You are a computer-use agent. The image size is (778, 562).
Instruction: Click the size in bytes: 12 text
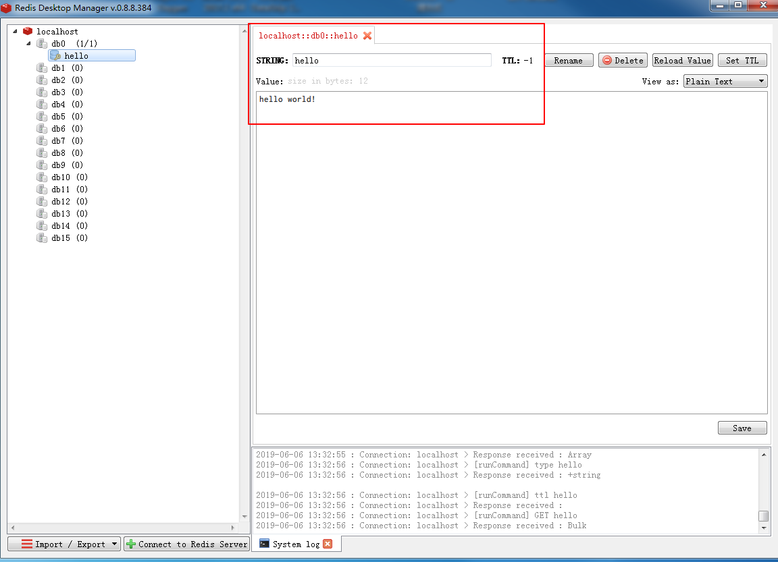coord(328,81)
